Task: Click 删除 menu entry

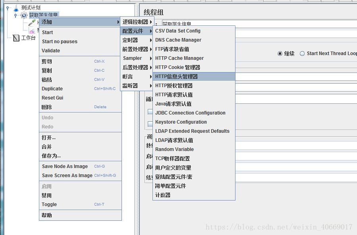Action: pyautogui.click(x=80, y=107)
